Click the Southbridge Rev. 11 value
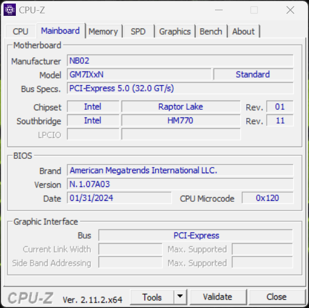This screenshot has width=309, height=308. tap(280, 121)
